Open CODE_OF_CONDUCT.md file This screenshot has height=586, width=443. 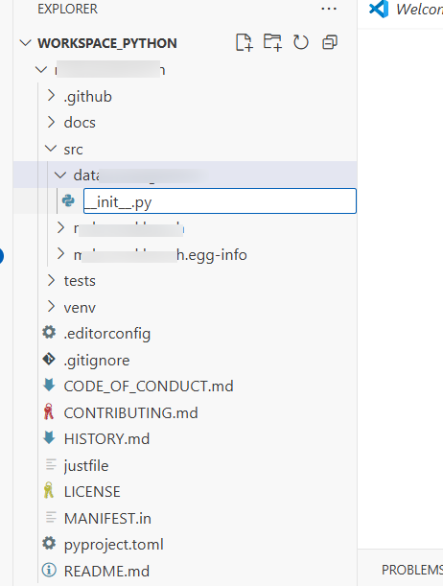(149, 387)
